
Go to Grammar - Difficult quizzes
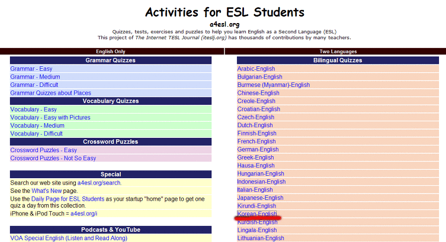coord(34,85)
